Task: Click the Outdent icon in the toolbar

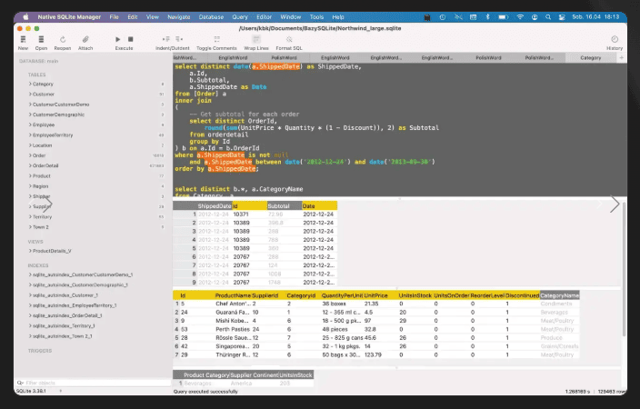Action: point(179,39)
